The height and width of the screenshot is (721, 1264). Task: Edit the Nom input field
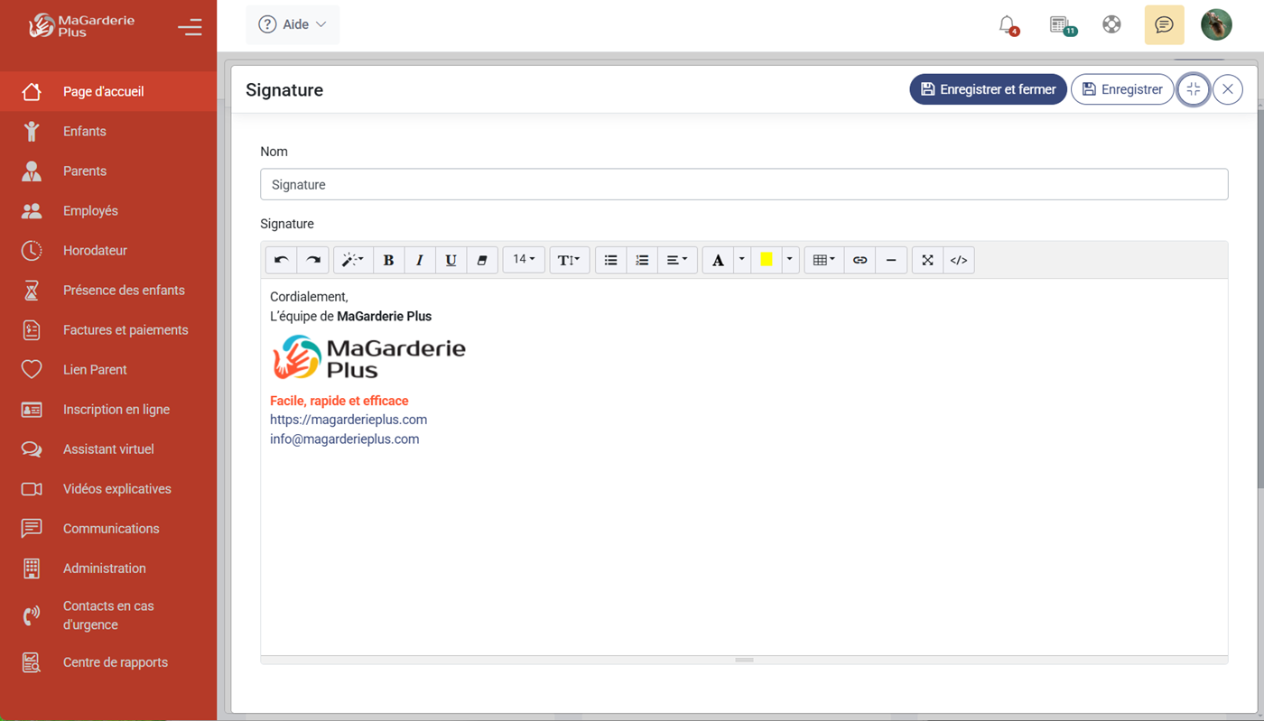pyautogui.click(x=744, y=184)
